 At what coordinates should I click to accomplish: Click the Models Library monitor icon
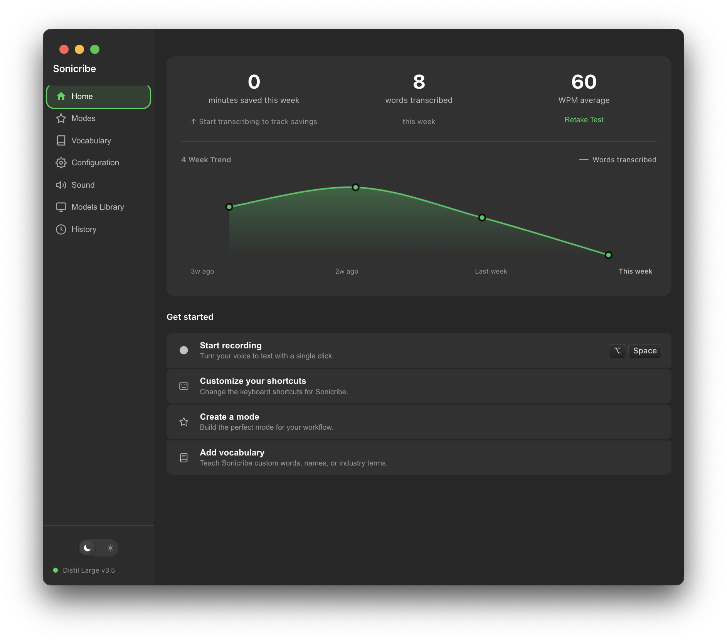(x=61, y=207)
